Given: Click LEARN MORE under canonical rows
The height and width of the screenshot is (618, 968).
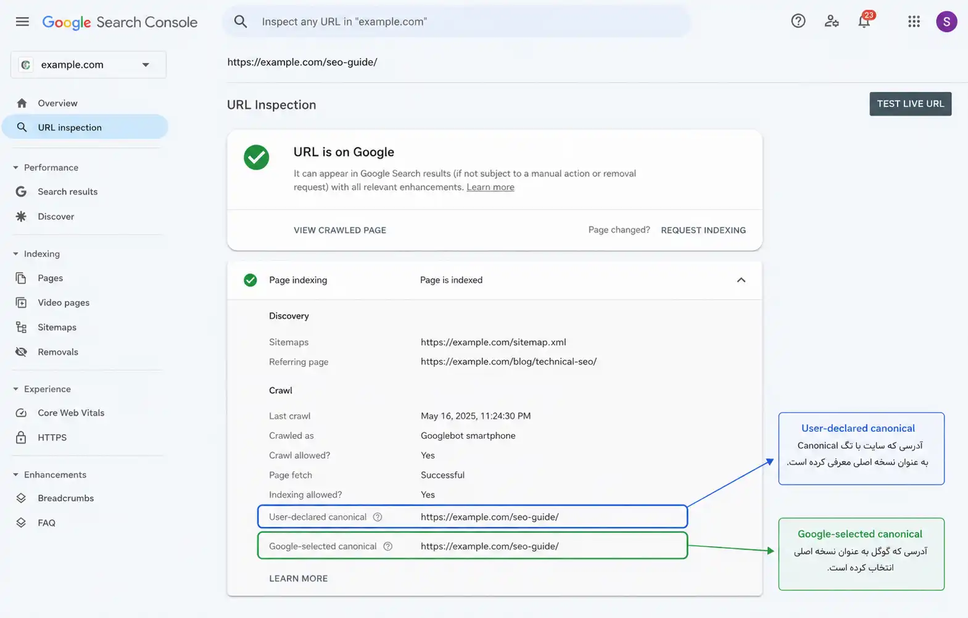Looking at the screenshot, I should click(299, 579).
